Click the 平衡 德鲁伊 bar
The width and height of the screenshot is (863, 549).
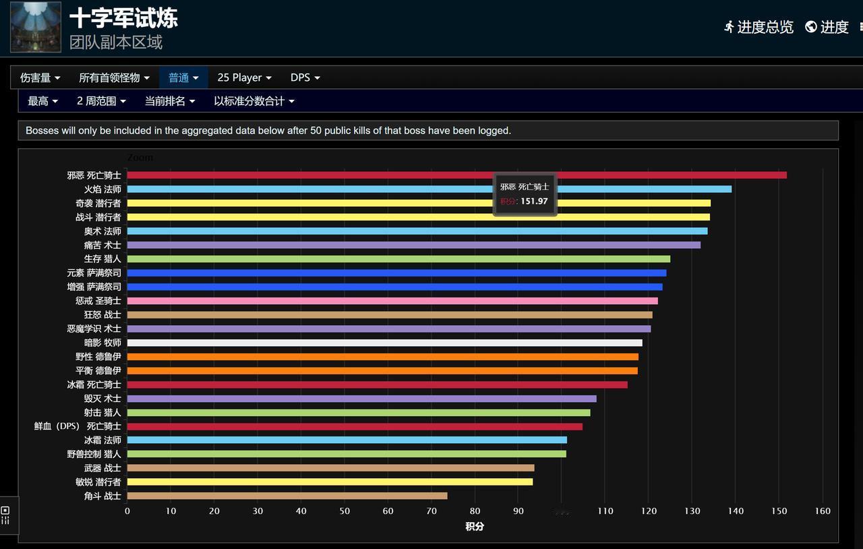click(x=382, y=371)
